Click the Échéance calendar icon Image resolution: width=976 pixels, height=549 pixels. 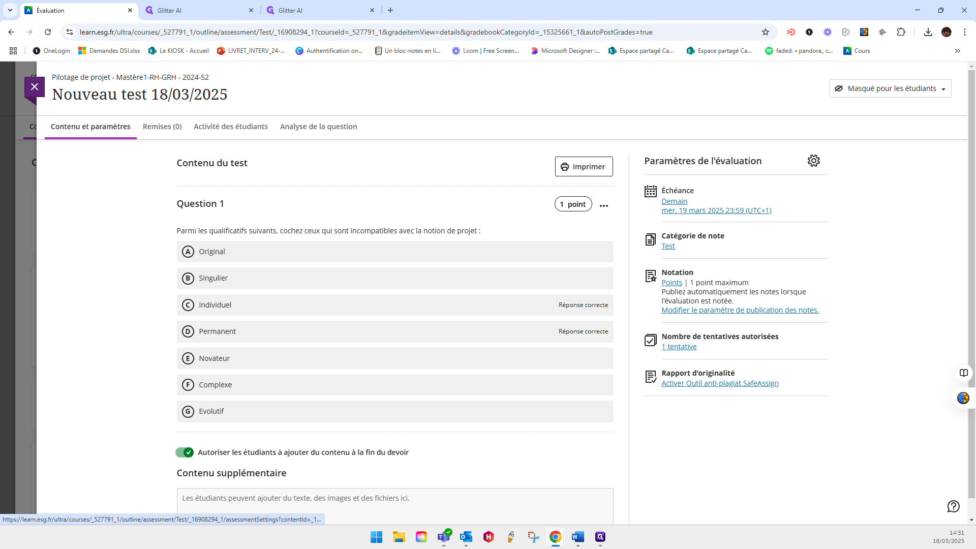click(650, 191)
